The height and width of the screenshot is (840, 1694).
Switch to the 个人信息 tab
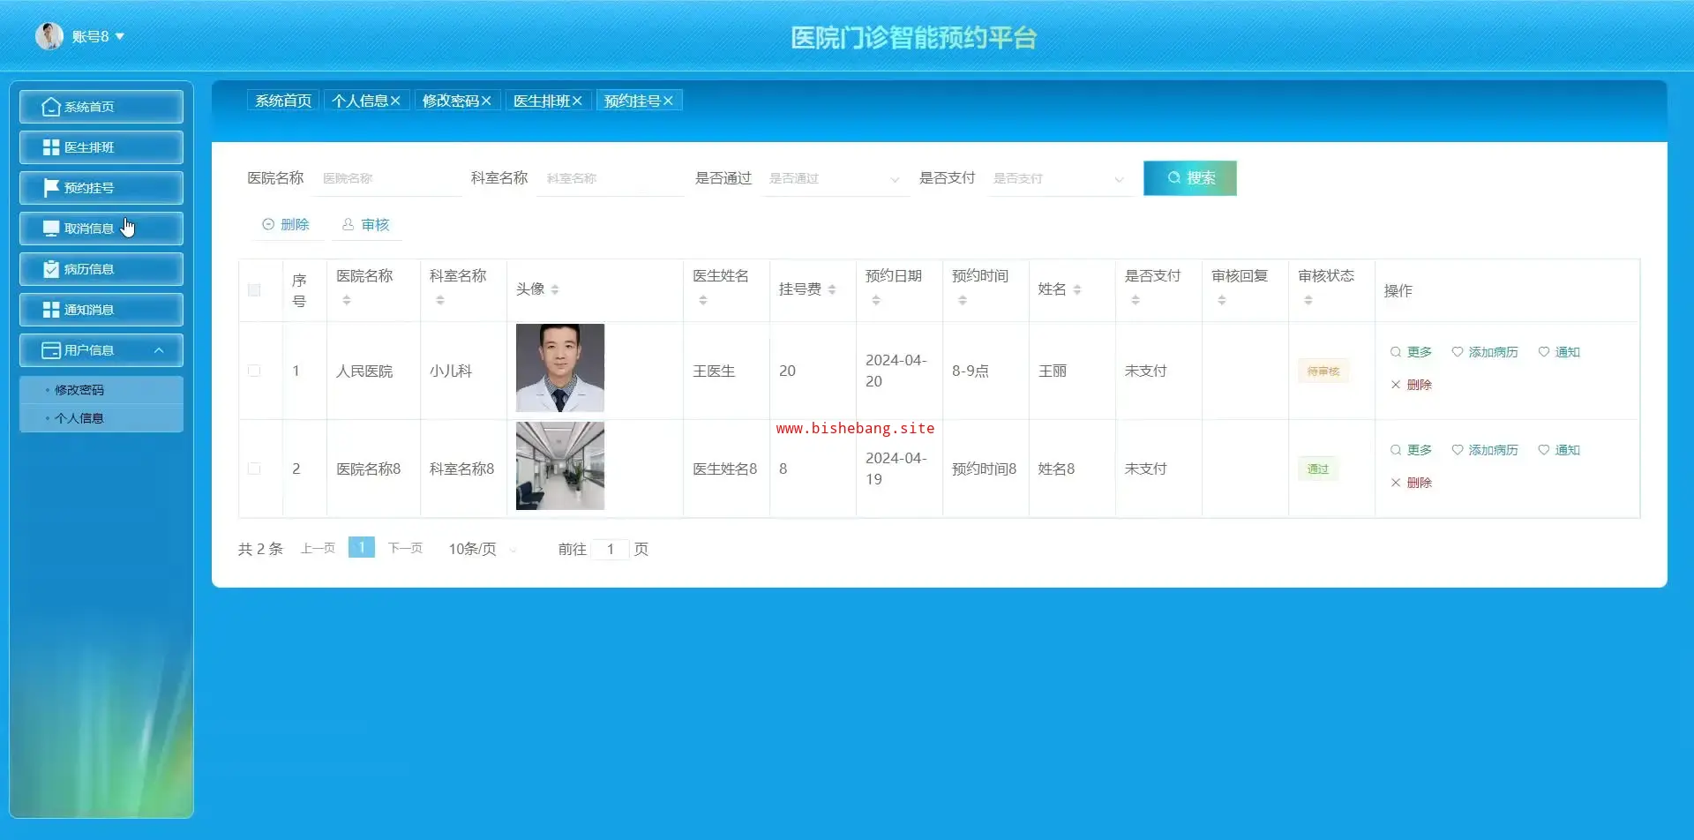click(360, 101)
